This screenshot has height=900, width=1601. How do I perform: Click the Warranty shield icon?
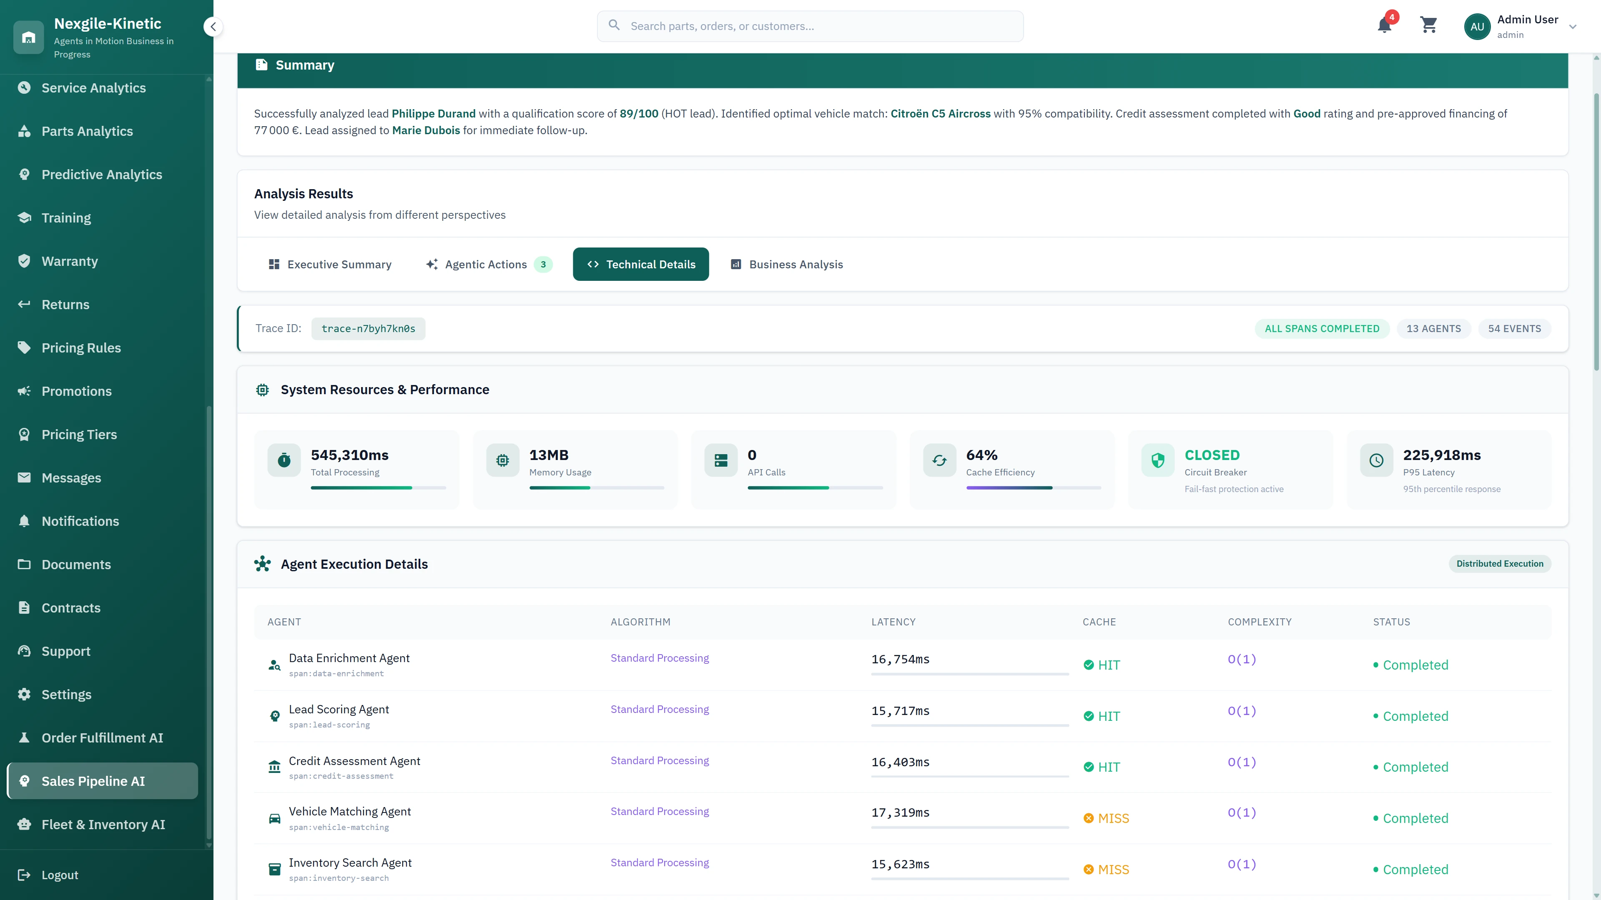click(x=24, y=261)
